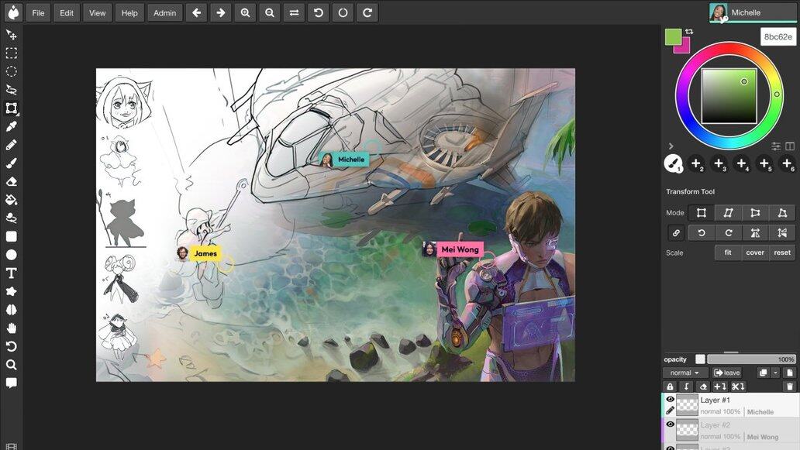
Task: Delete the selected layer with trash icon
Action: click(790, 386)
